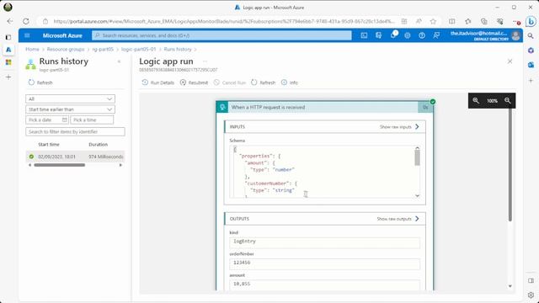Click the schema box scrollbar thumb
This screenshot has width=539, height=303.
[418, 157]
